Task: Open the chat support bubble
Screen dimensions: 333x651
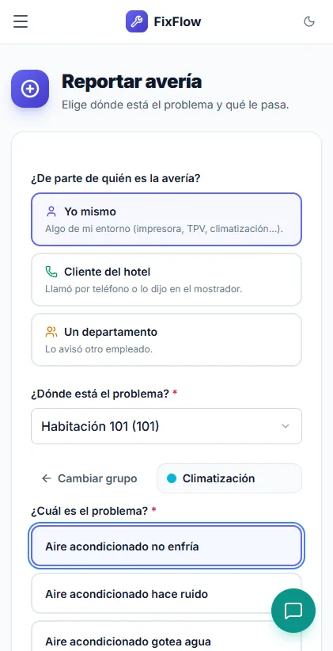Action: [x=293, y=611]
